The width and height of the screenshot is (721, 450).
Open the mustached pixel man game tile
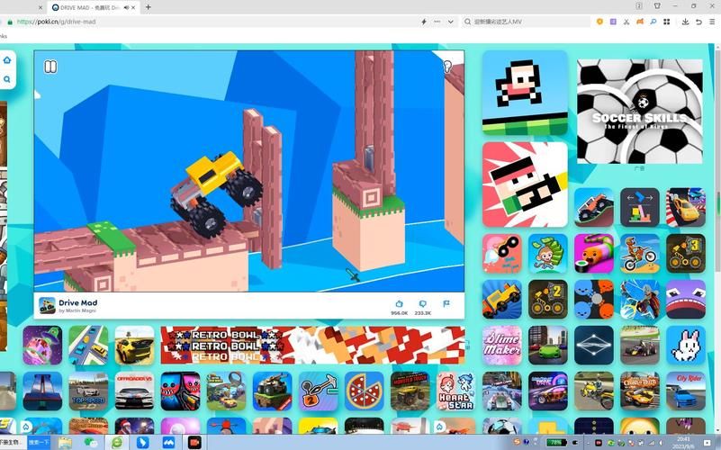(x=525, y=184)
